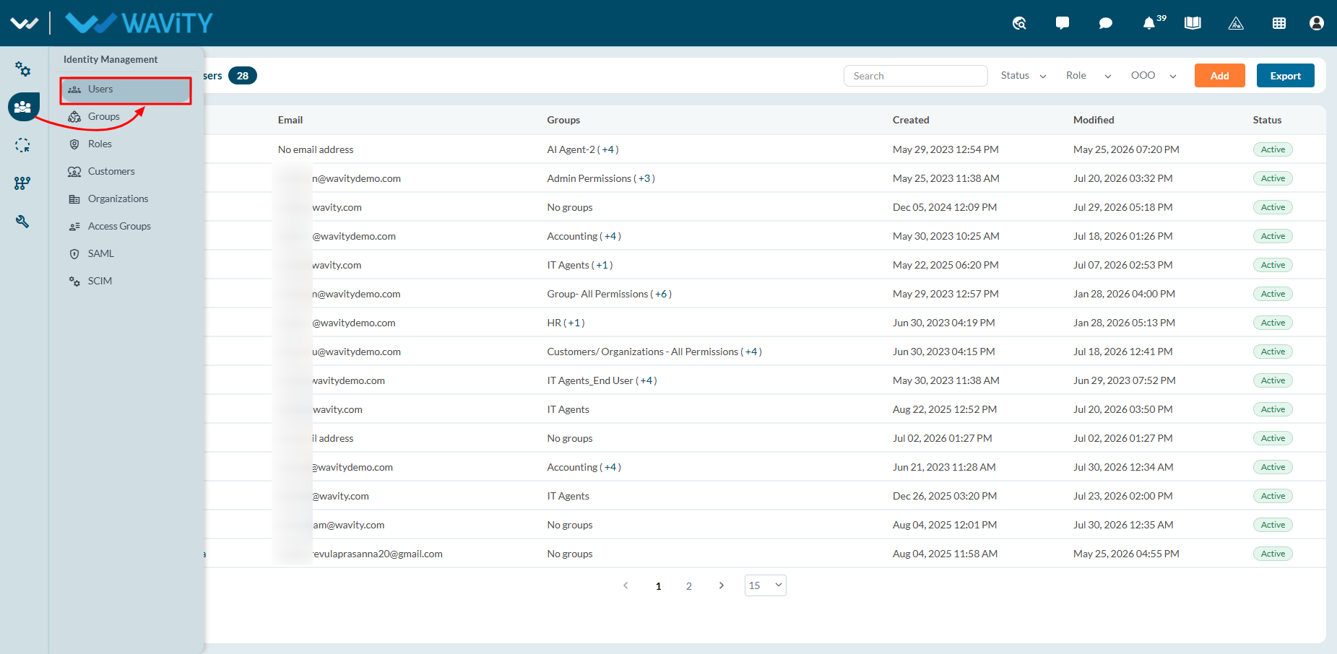1337x654 pixels.
Task: Expand the Status filter dropdown
Action: click(1024, 76)
